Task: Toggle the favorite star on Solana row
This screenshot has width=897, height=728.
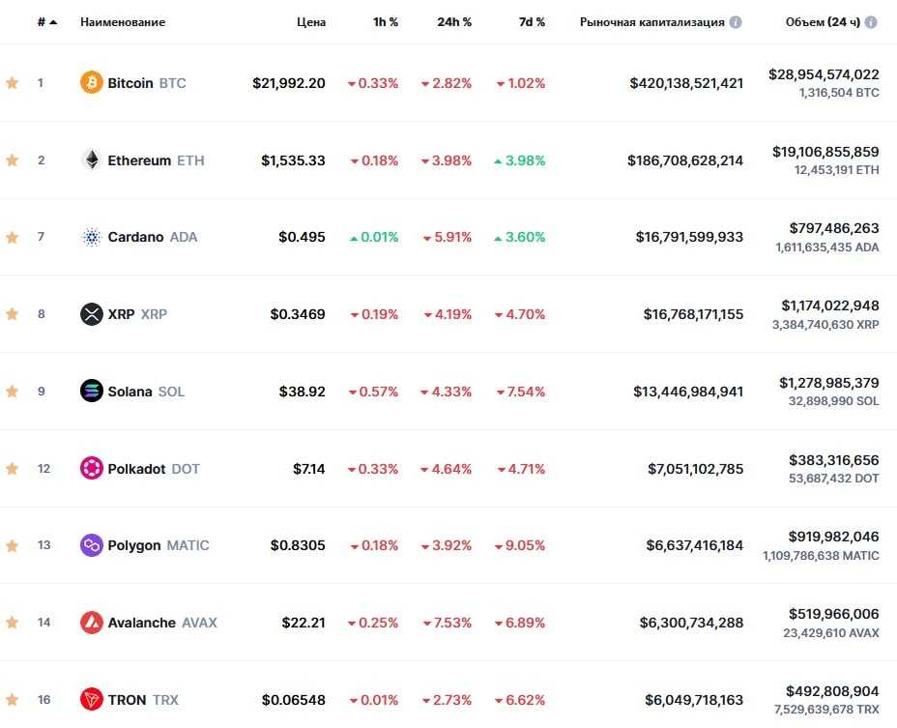Action: click(x=13, y=392)
